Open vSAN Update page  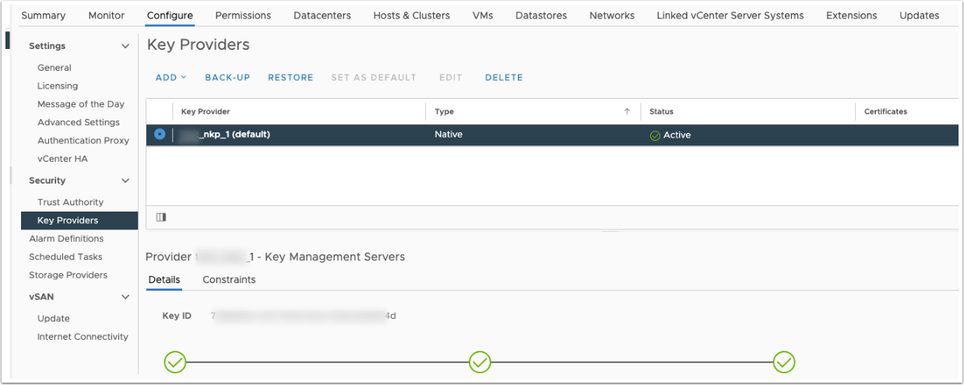click(54, 319)
